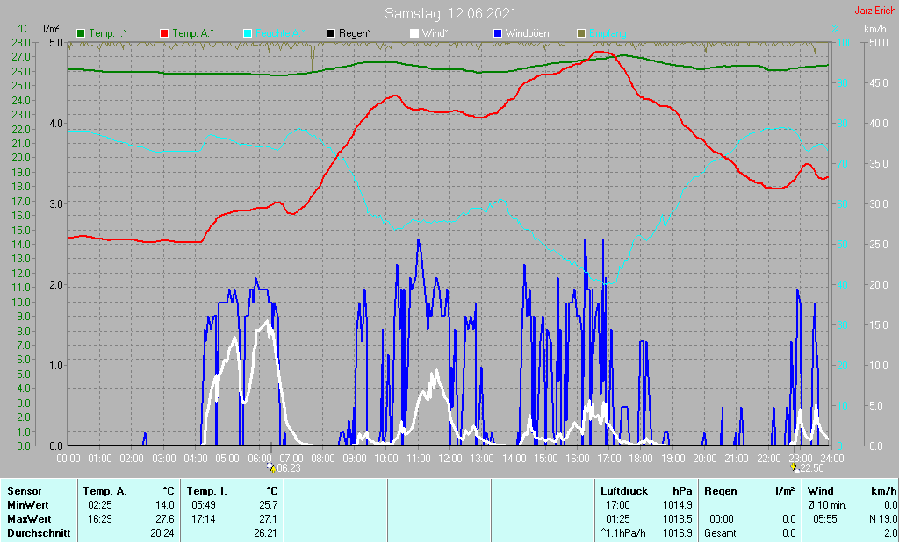Viewport: 899px width, 542px height.
Task: Click the average wind value '2.0'
Action: coord(890,533)
